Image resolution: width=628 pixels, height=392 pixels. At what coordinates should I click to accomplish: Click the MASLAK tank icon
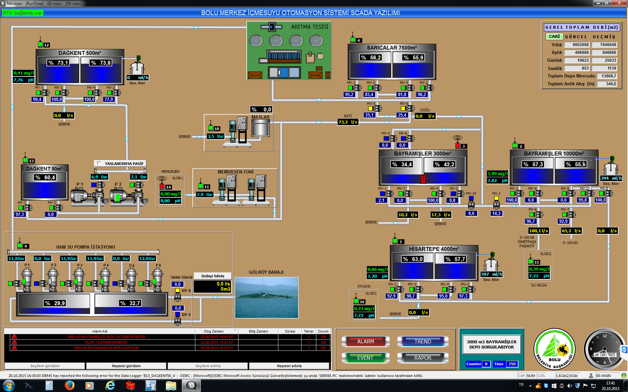tap(261, 128)
